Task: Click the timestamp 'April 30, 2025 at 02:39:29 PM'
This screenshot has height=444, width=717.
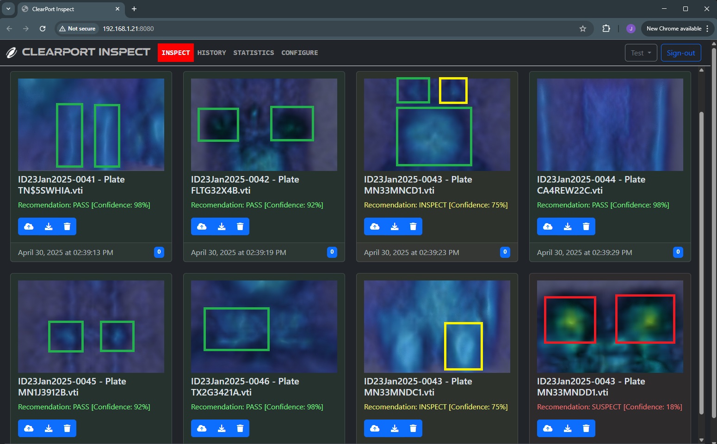Action: coord(585,253)
